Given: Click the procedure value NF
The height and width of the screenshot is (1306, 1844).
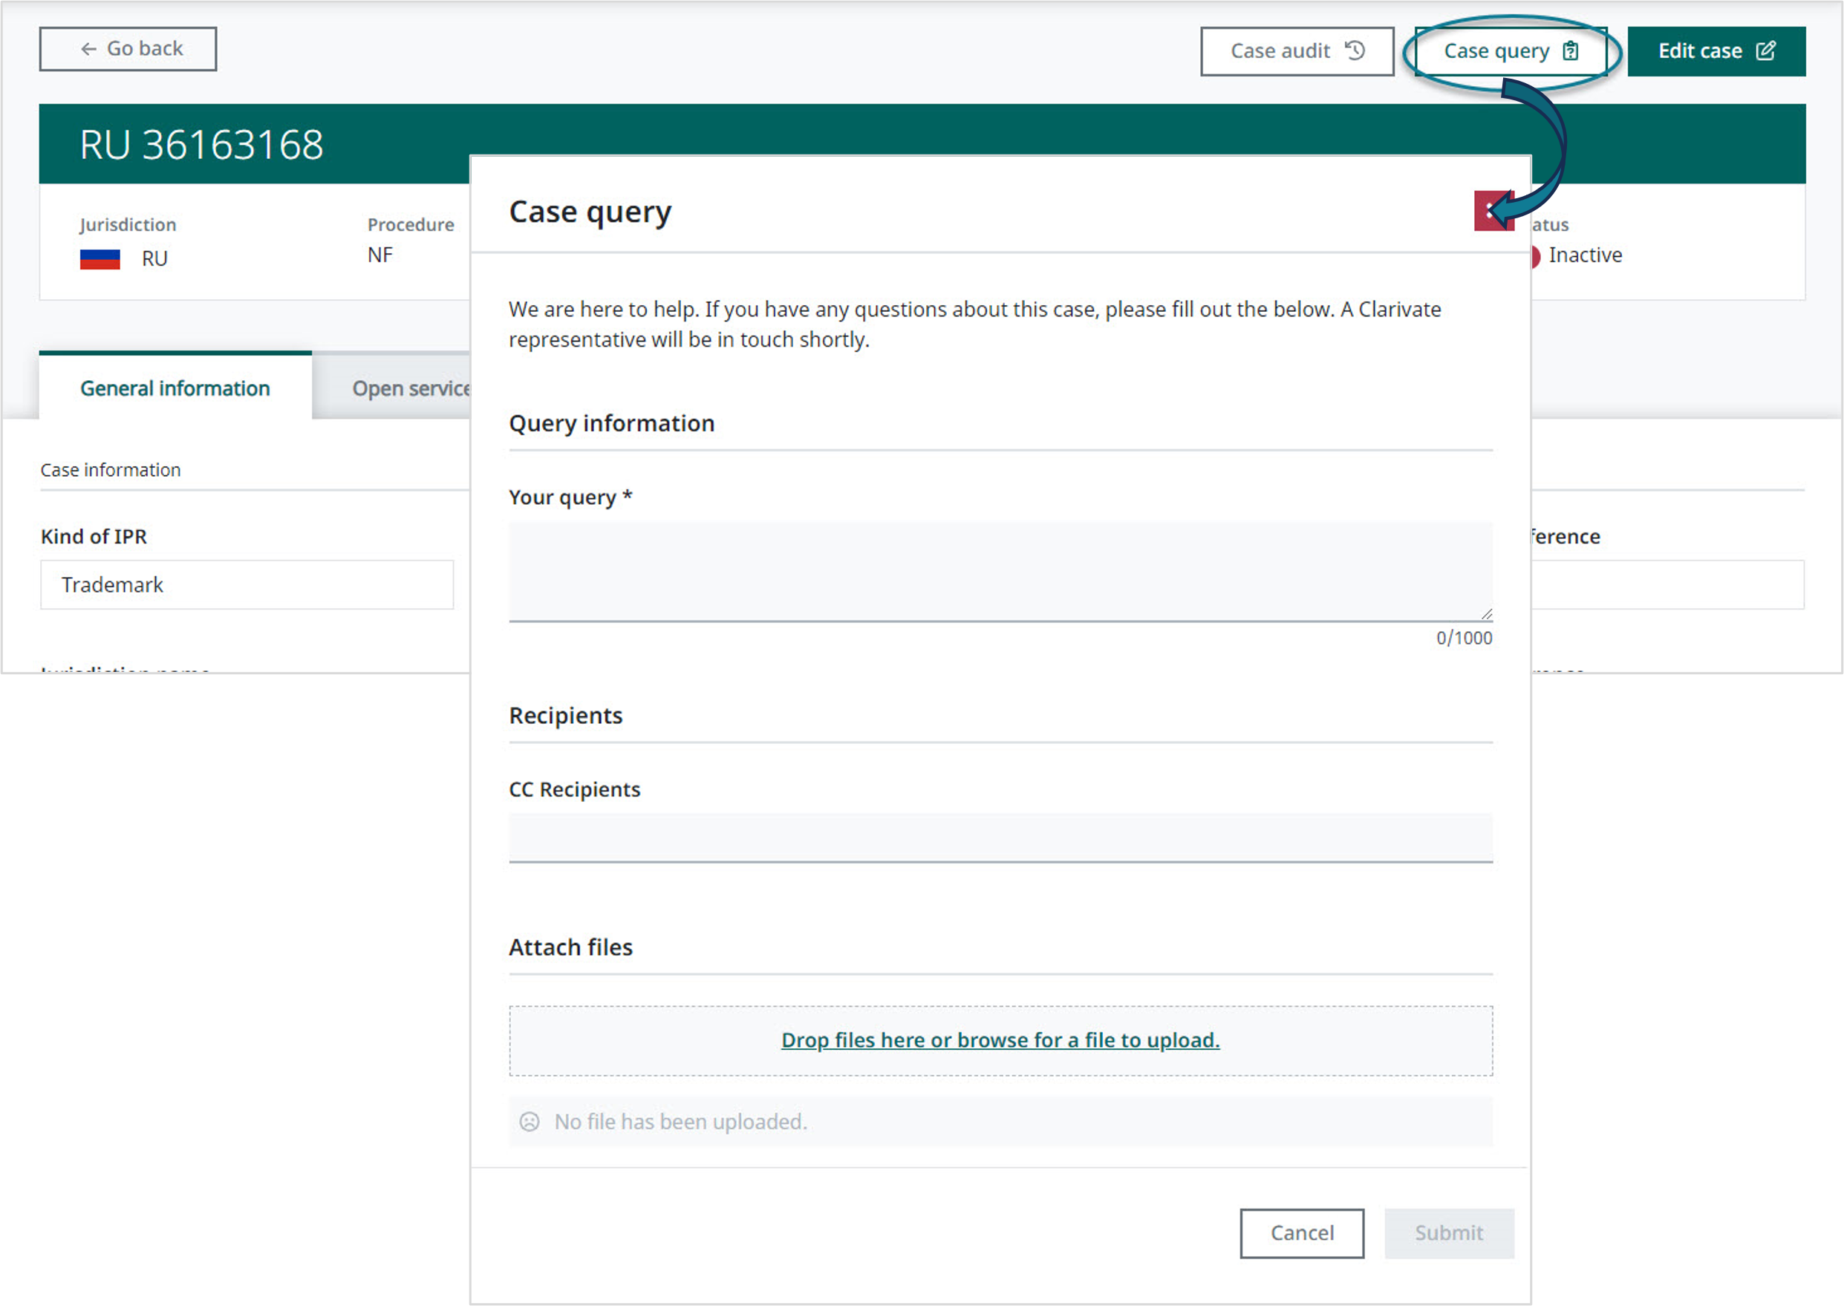Looking at the screenshot, I should coord(379,255).
